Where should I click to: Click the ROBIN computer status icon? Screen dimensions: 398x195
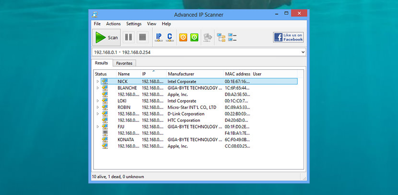tap(105, 107)
